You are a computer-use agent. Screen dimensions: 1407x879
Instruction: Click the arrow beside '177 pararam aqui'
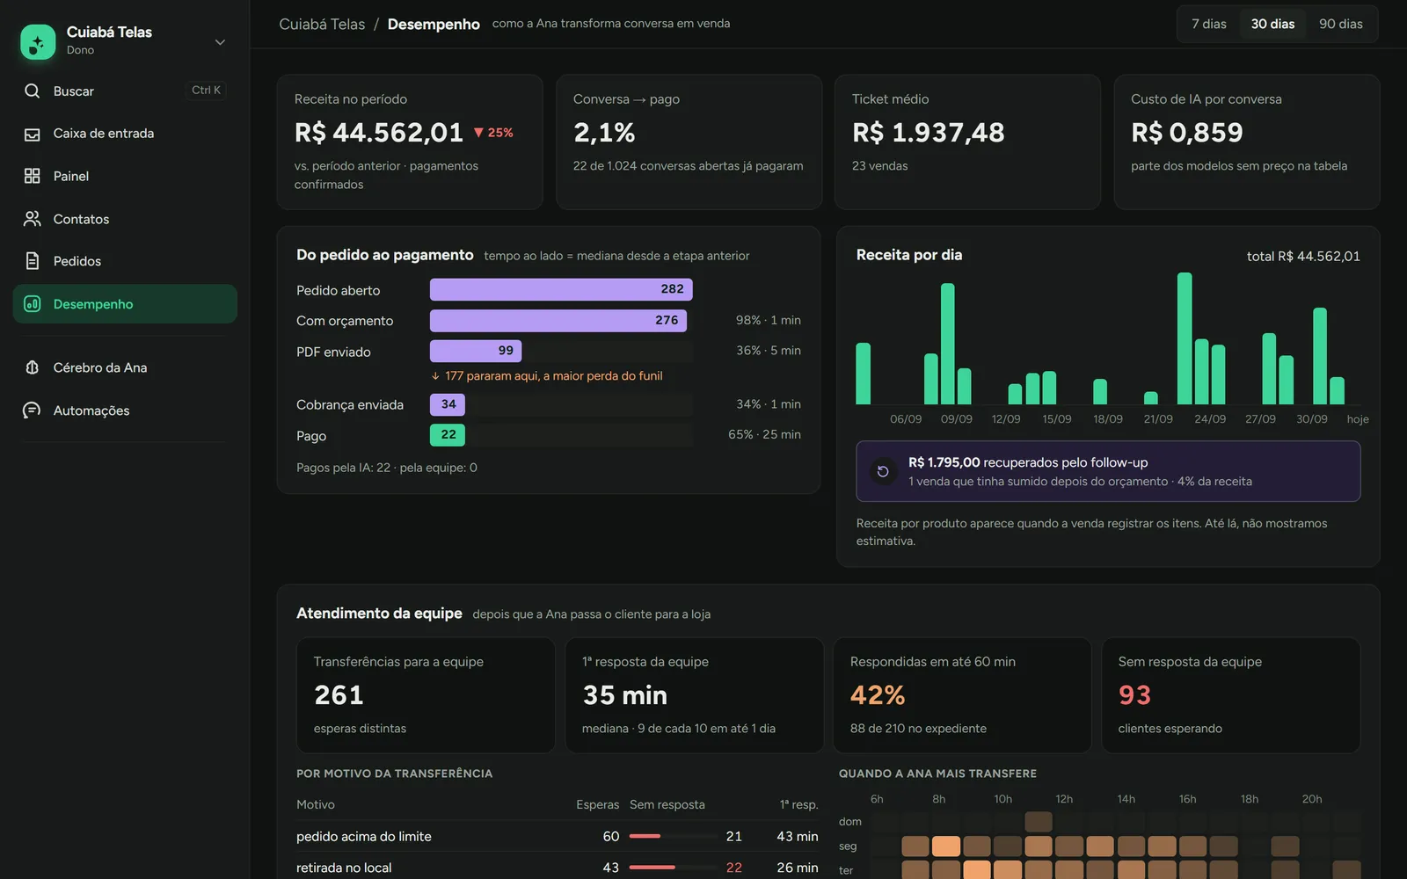435,375
